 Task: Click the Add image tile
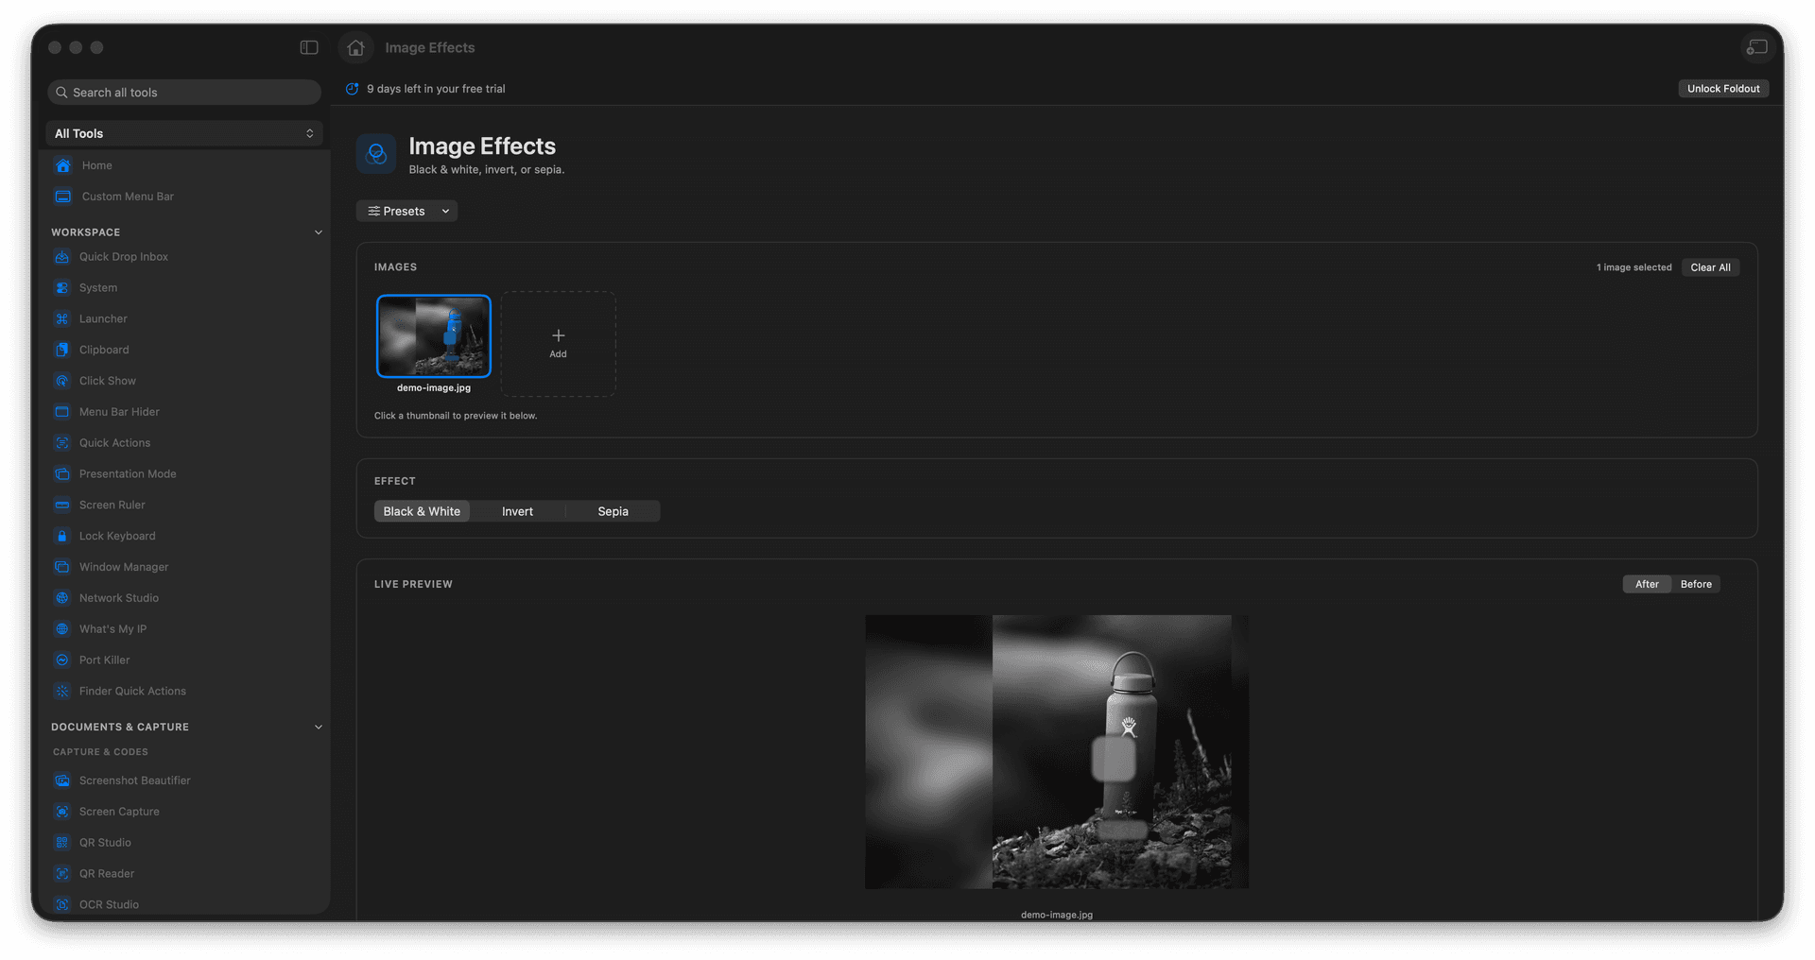559,344
